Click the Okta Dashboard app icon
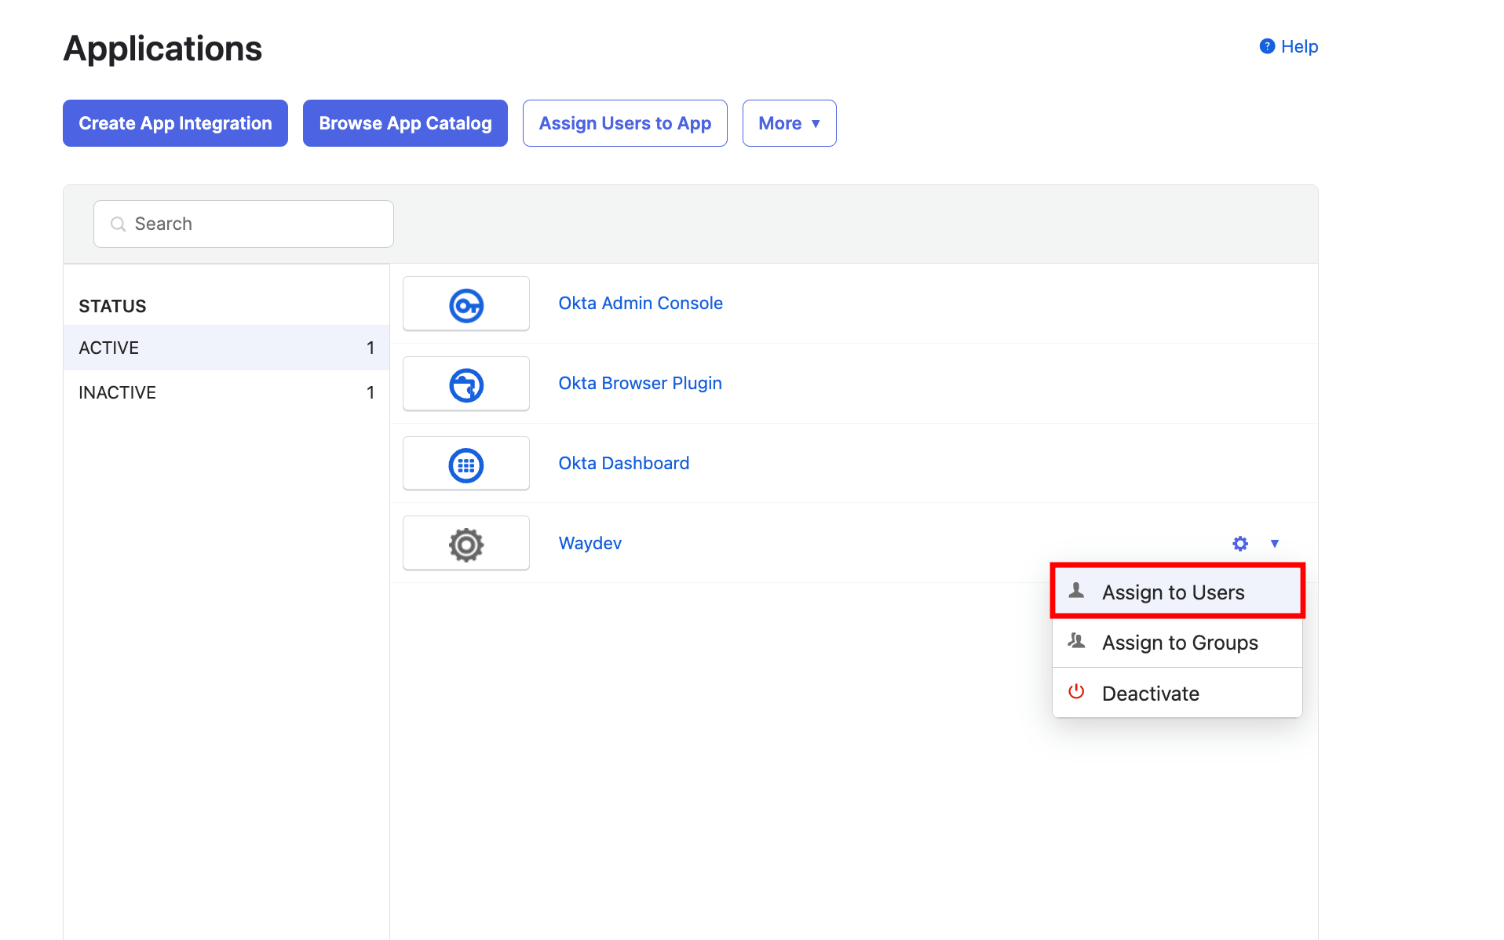Image resolution: width=1504 pixels, height=940 pixels. pyautogui.click(x=465, y=465)
